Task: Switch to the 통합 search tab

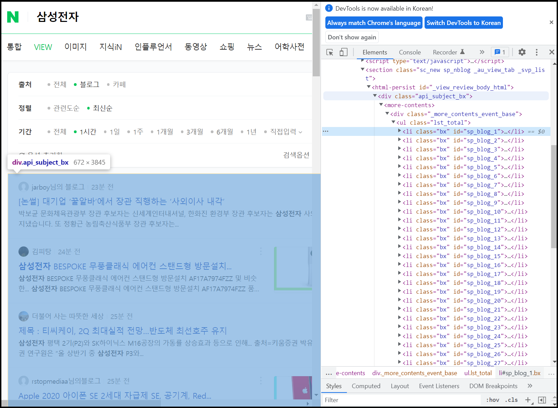Action: click(14, 47)
